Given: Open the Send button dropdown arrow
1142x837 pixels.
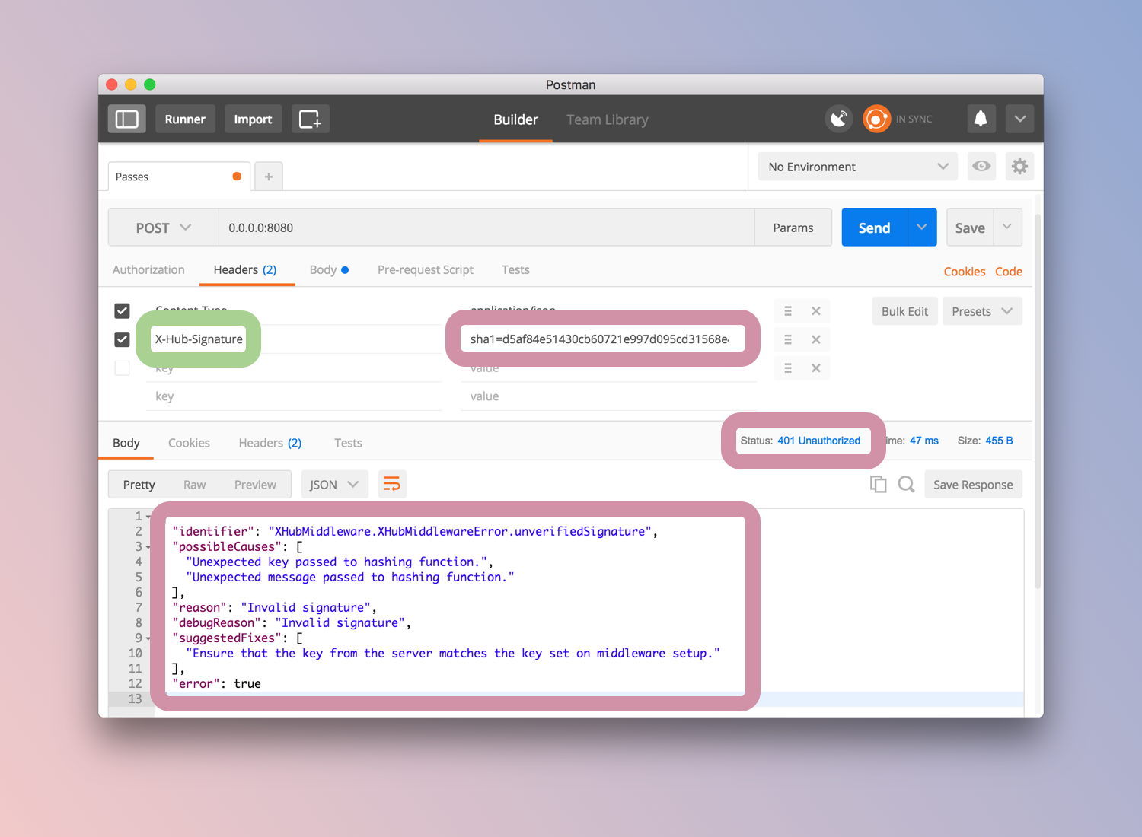Looking at the screenshot, I should (922, 228).
